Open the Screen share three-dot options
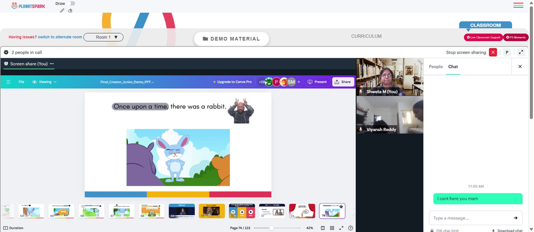 point(52,64)
